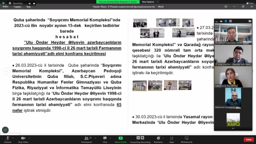Expand arrow next to Reactions
The height and width of the screenshot is (144, 256).
pos(163,138)
